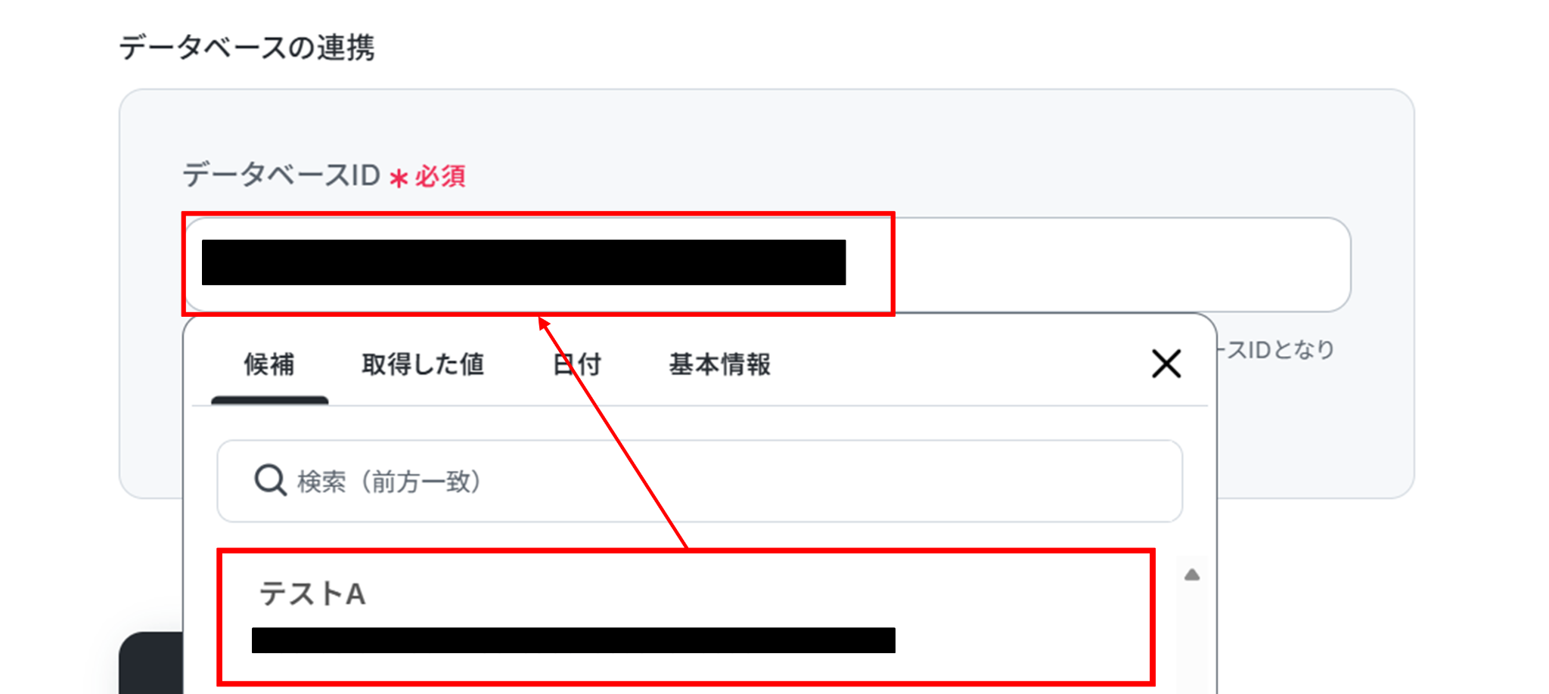Switch to the 候補 tab
This screenshot has height=694, width=1549.
[269, 364]
